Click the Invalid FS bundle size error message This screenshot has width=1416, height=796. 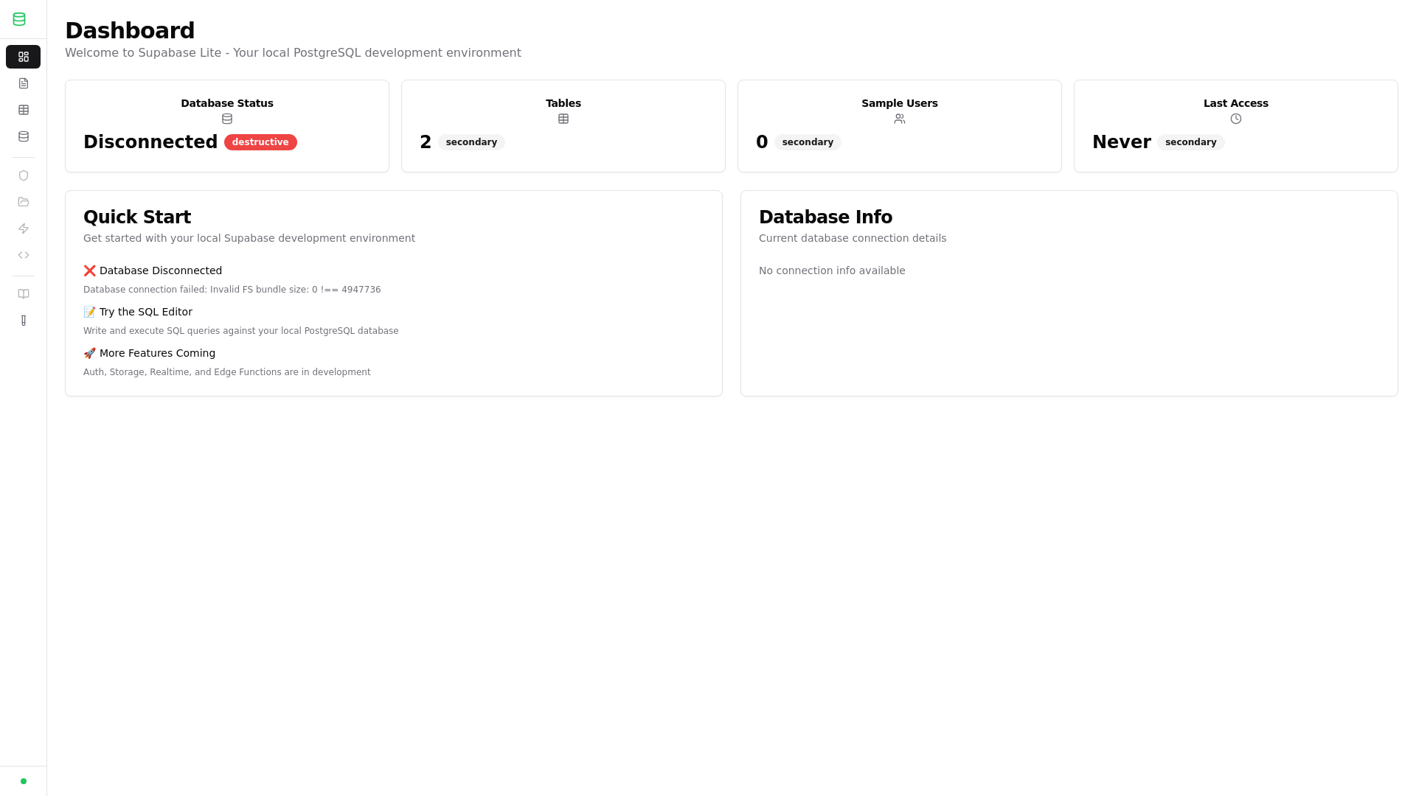pyautogui.click(x=232, y=290)
